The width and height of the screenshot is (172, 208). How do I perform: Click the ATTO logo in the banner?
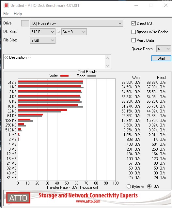pyautogui.click(x=18, y=198)
